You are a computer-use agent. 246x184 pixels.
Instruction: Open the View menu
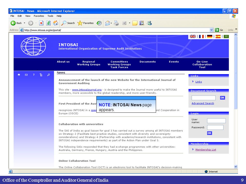[x=28, y=16]
